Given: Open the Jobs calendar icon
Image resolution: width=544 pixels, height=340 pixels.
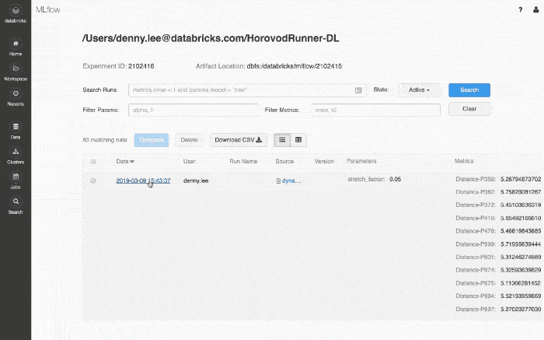Looking at the screenshot, I should tap(16, 178).
